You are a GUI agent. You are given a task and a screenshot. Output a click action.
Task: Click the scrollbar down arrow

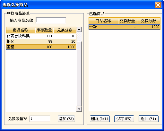point(79,109)
